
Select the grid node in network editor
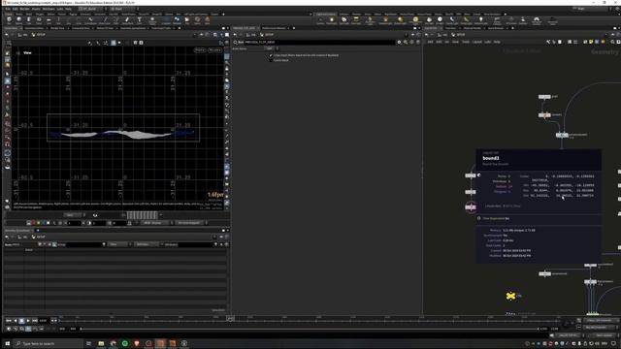point(544,97)
